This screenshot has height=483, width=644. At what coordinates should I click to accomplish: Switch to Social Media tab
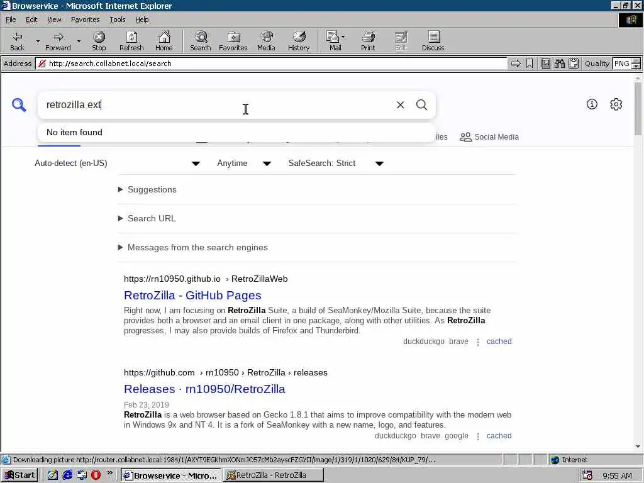pos(489,137)
